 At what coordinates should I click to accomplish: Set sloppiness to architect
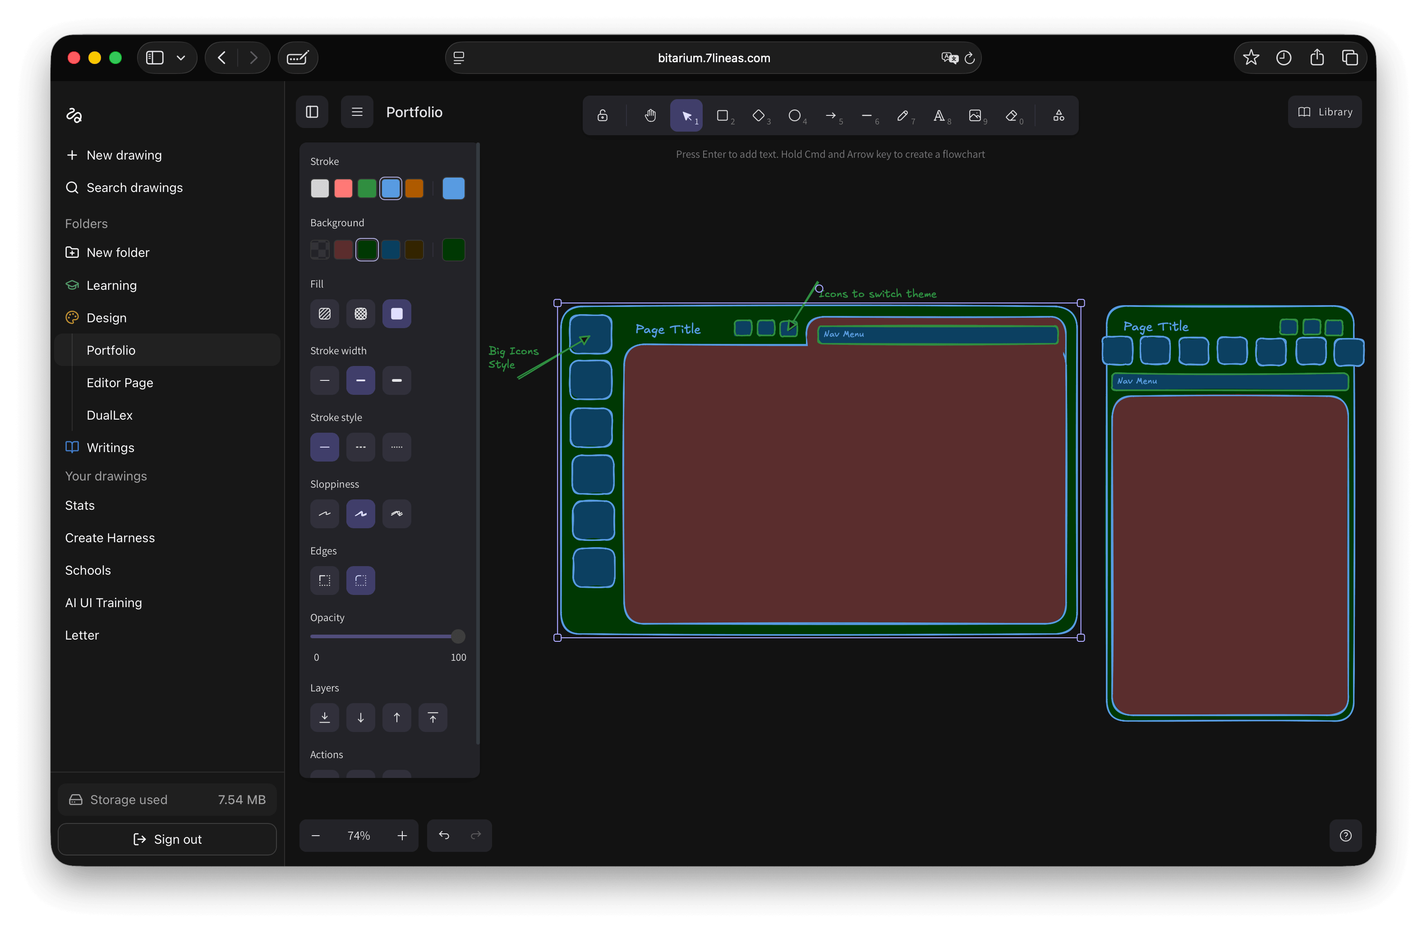(324, 513)
